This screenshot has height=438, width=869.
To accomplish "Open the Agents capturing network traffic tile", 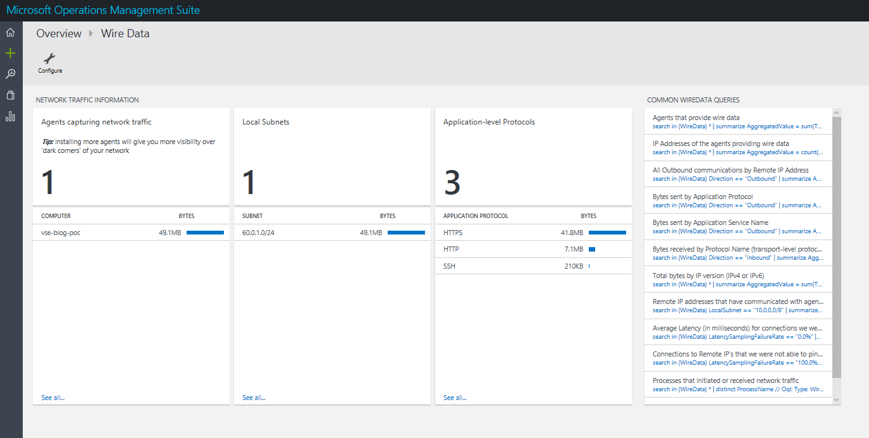I will pos(131,157).
